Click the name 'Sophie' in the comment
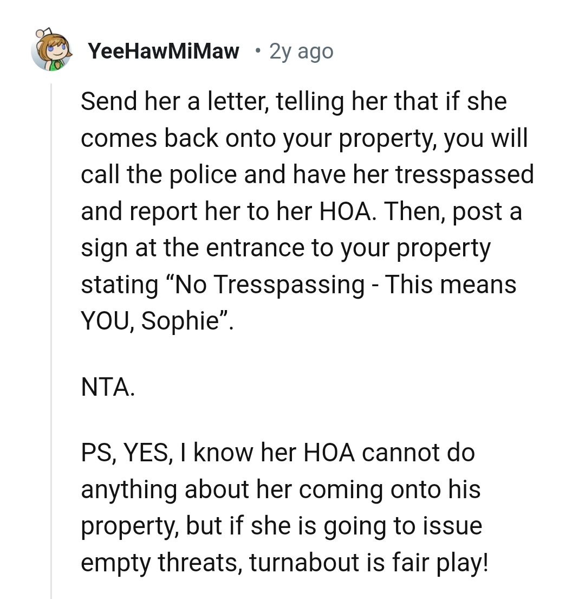 (179, 321)
